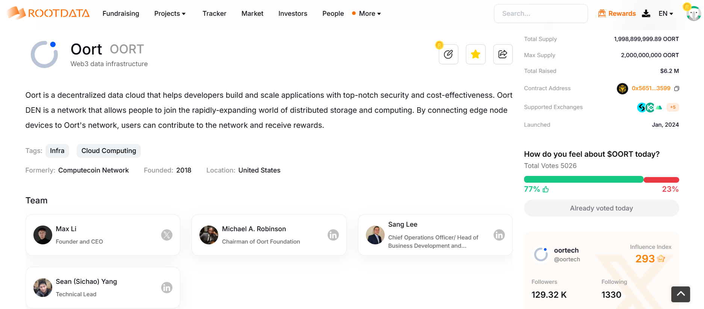Click Sang Lee's profile photo

(375, 235)
